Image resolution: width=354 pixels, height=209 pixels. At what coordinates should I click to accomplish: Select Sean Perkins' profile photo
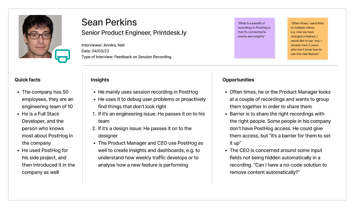click(x=39, y=36)
